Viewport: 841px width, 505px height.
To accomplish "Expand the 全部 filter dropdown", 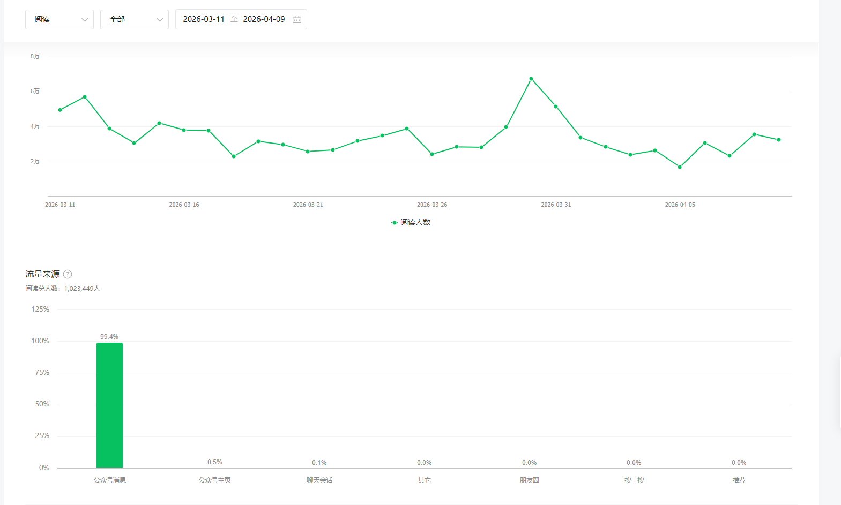I will click(134, 19).
